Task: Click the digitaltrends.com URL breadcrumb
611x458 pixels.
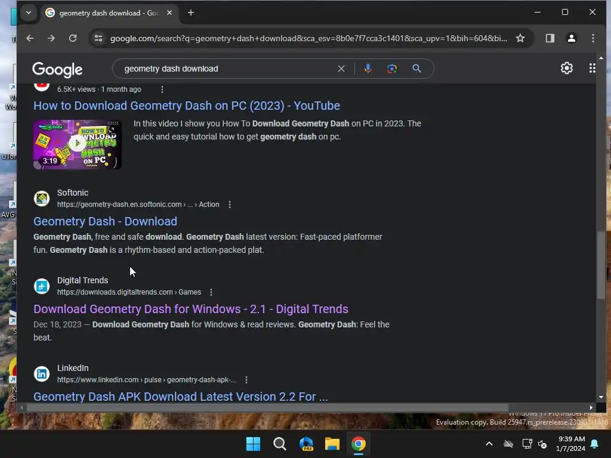Action: tap(129, 292)
